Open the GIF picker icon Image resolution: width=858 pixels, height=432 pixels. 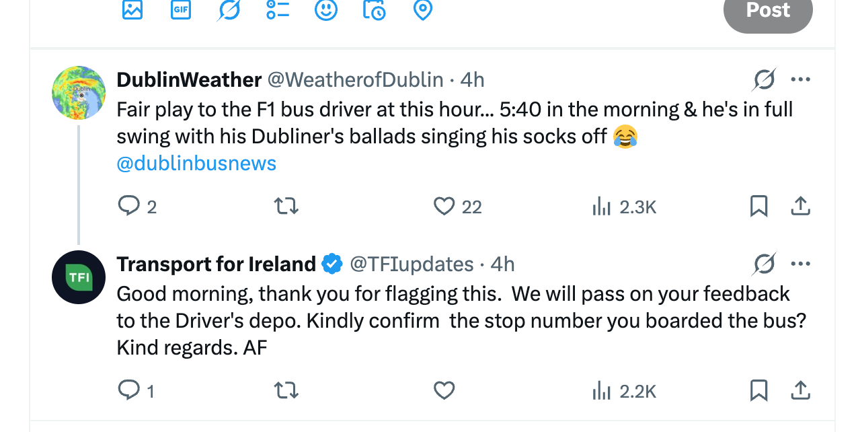coord(180,9)
